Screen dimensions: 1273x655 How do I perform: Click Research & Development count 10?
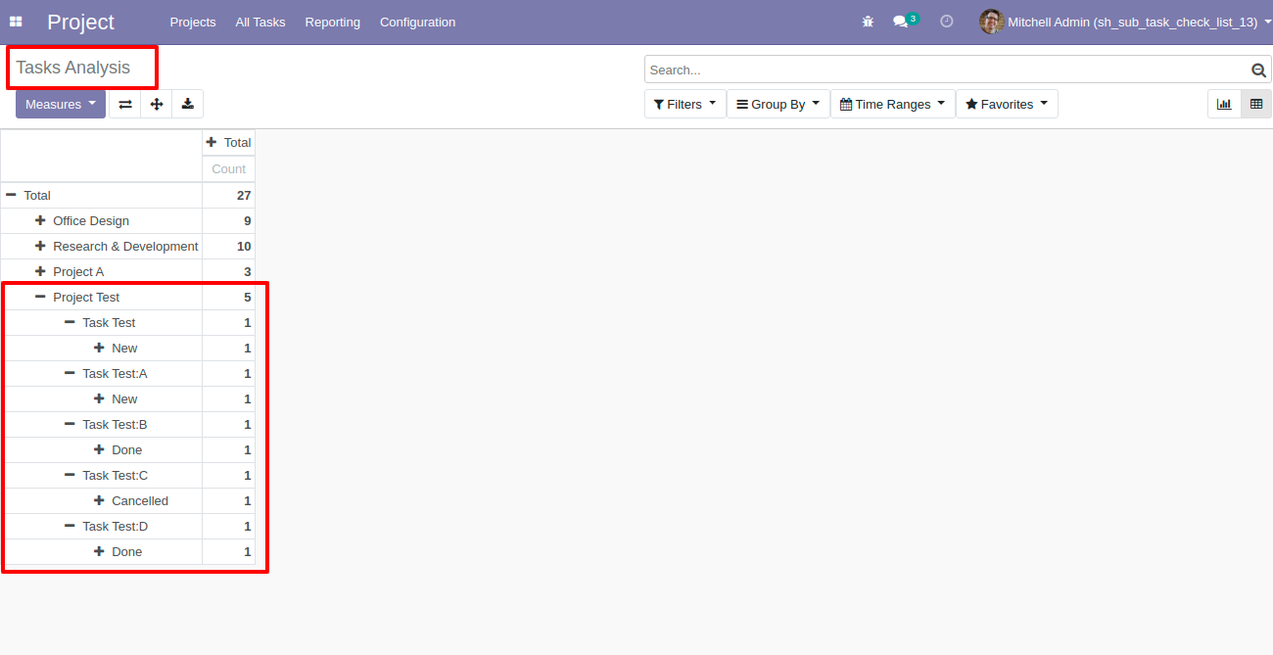click(x=228, y=246)
